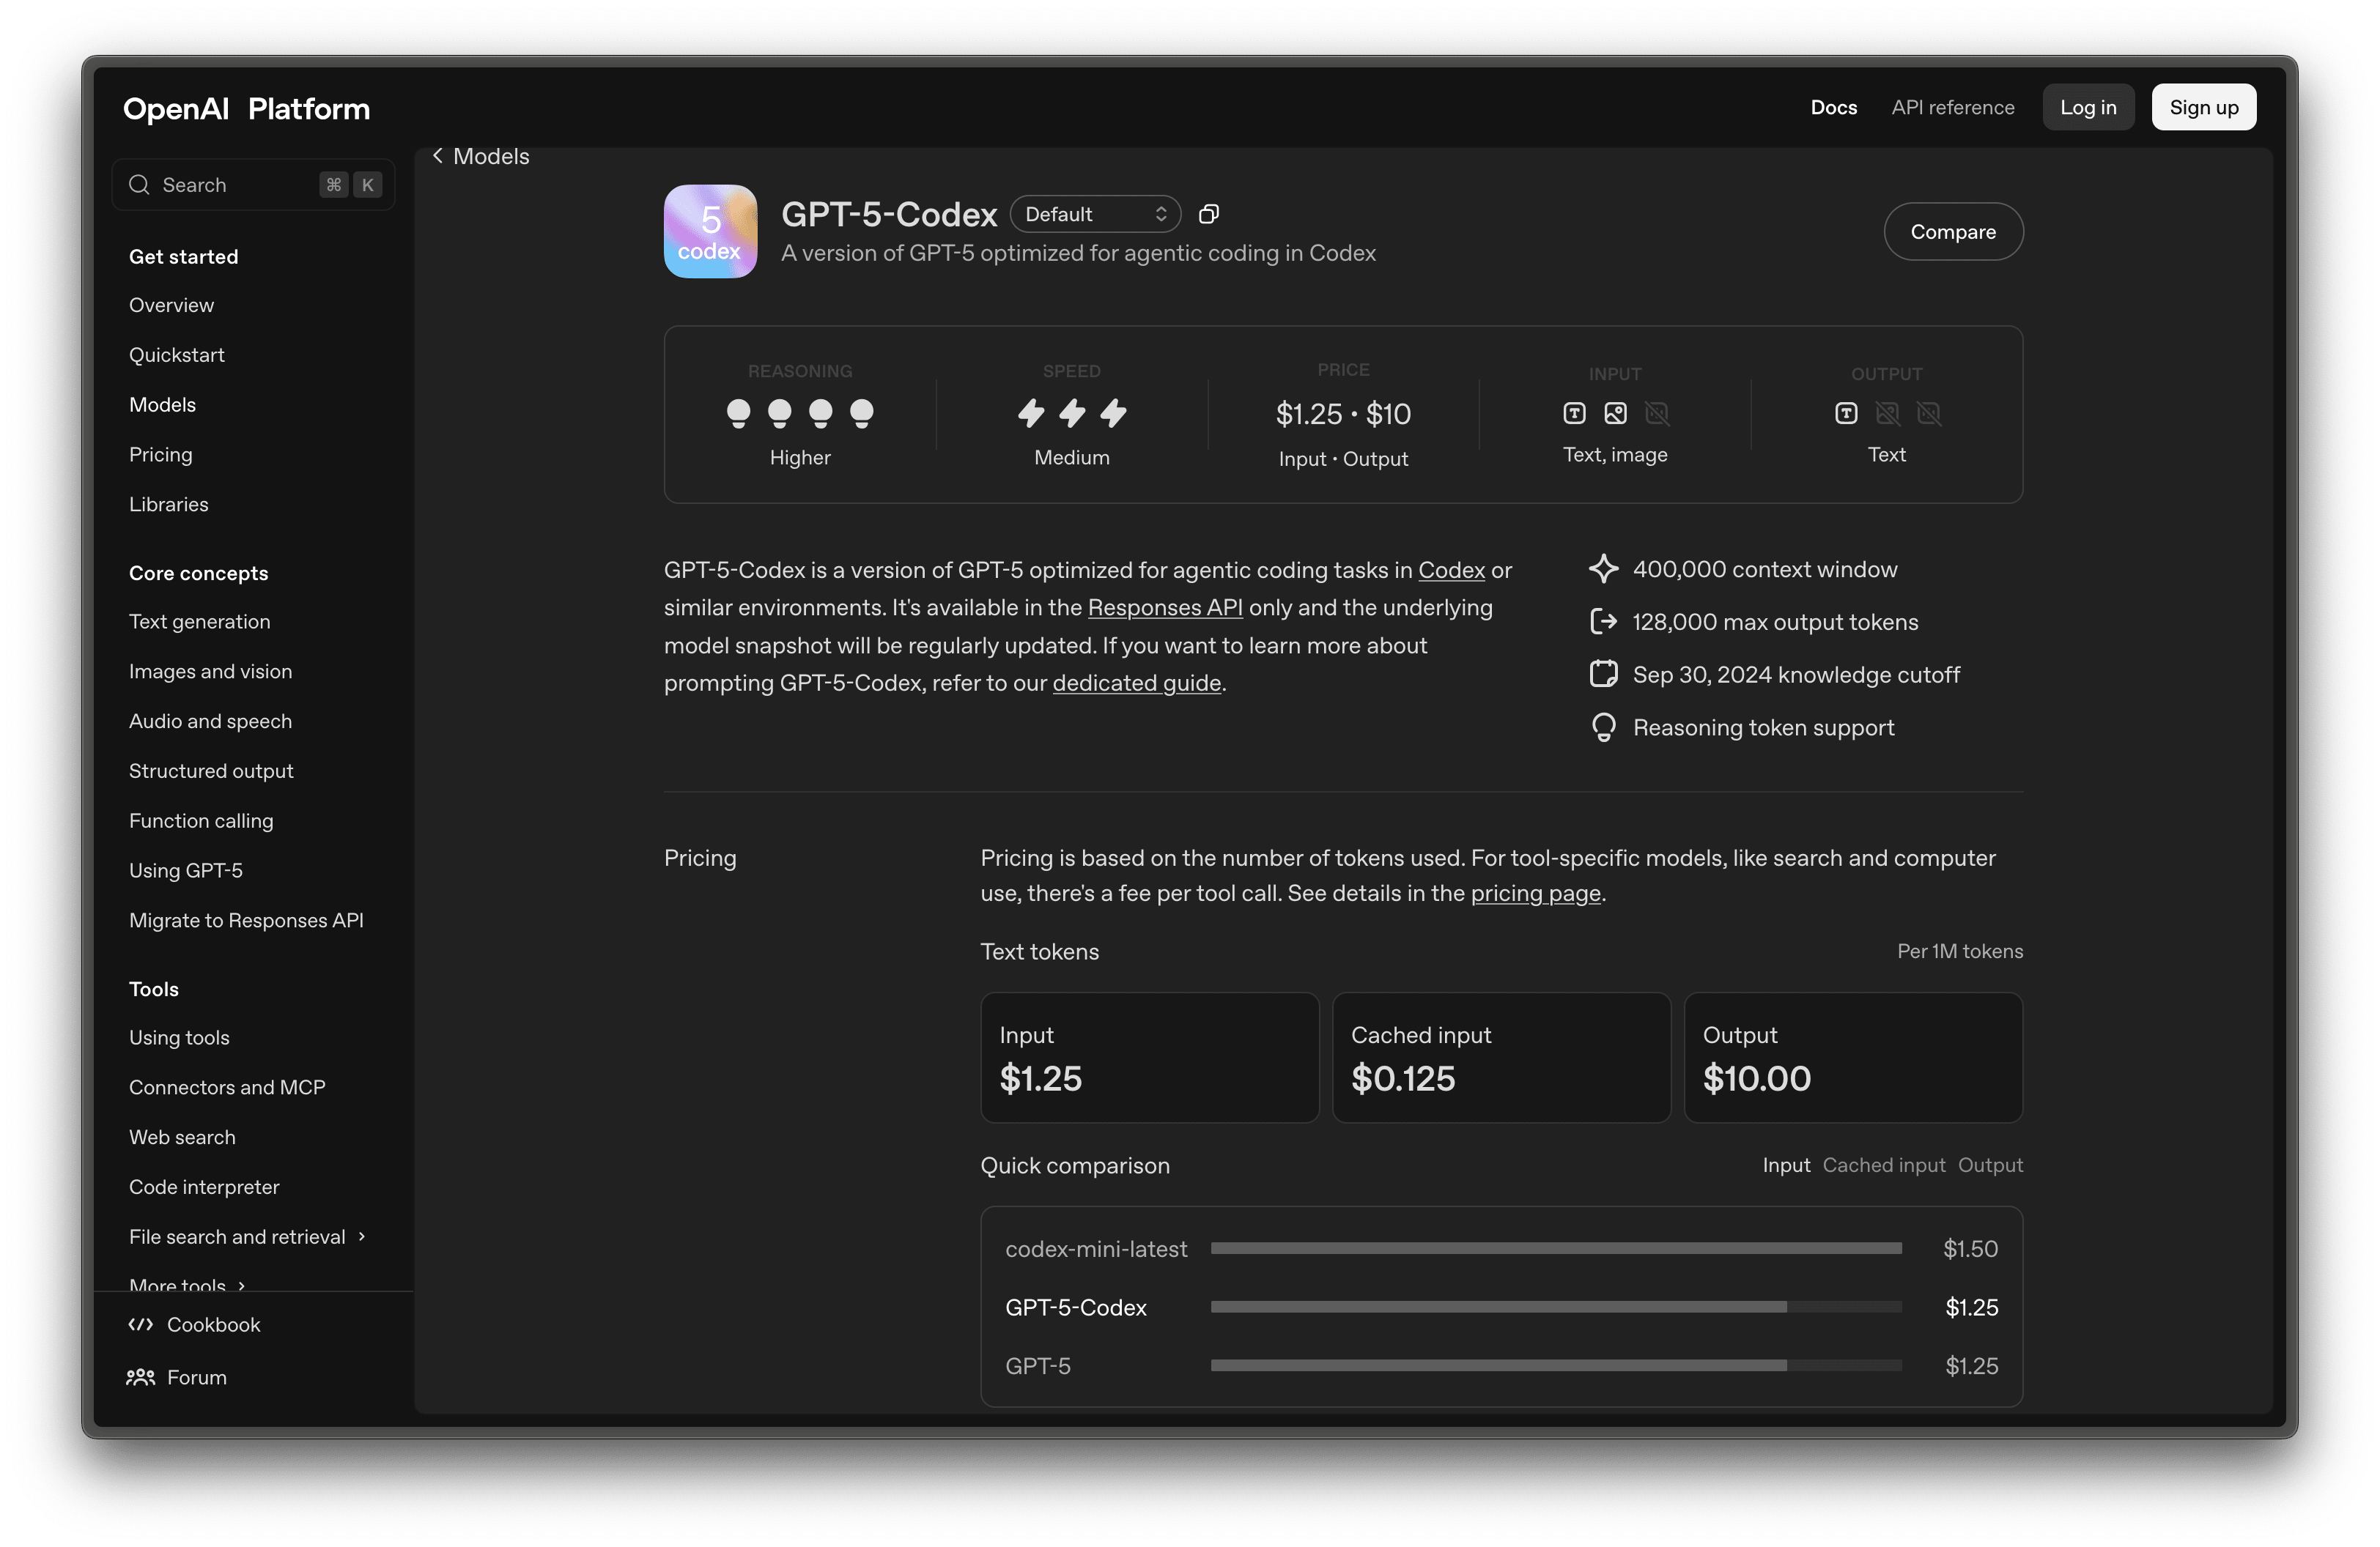The width and height of the screenshot is (2380, 1547).
Task: Click the search magnifier icon
Action: tap(139, 185)
